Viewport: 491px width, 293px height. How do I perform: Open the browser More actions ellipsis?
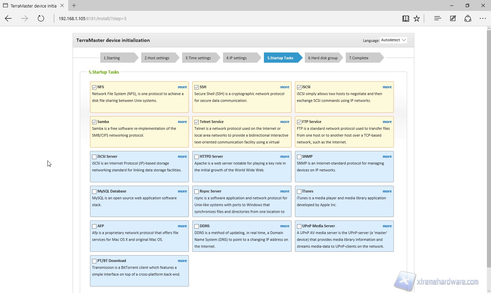click(483, 19)
